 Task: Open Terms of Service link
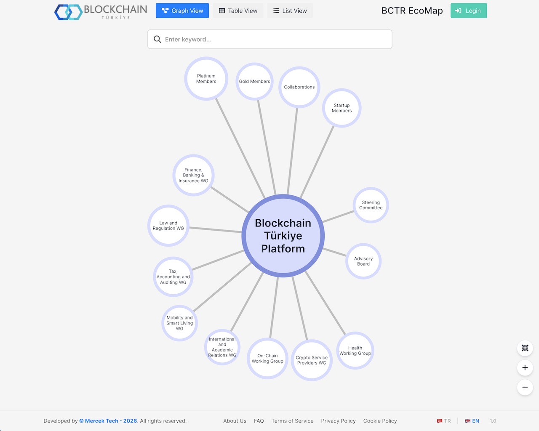(293, 421)
